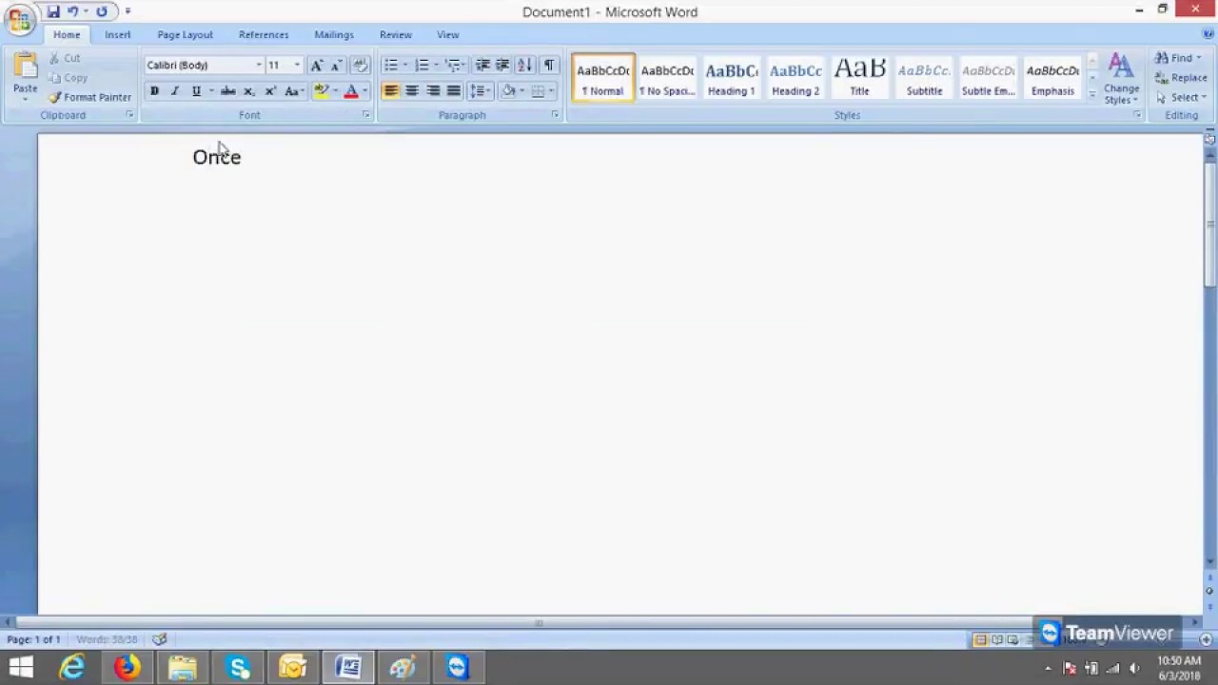Open the Mailings tab
Viewport: 1218px width, 685px height.
pos(334,34)
